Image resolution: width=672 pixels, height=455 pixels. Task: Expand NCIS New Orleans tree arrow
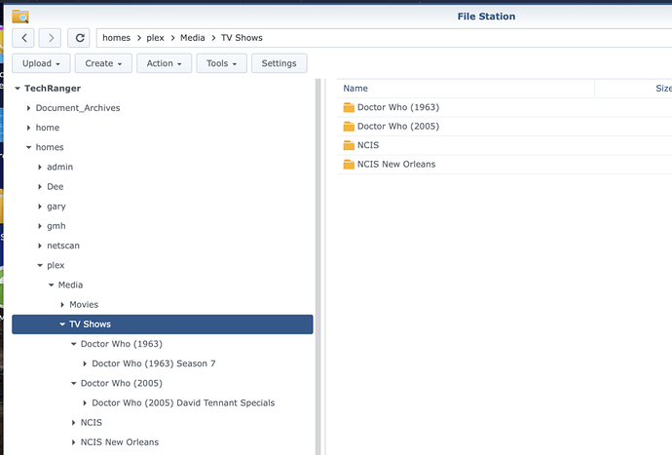pos(73,442)
